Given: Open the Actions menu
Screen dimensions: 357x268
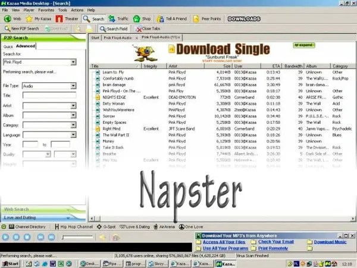Looking at the screenshot, I should coord(77,10).
